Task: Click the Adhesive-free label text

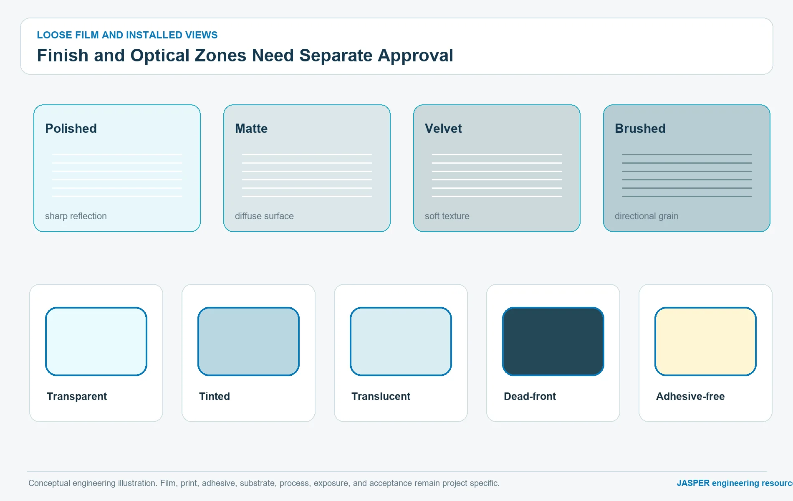Action: [690, 396]
